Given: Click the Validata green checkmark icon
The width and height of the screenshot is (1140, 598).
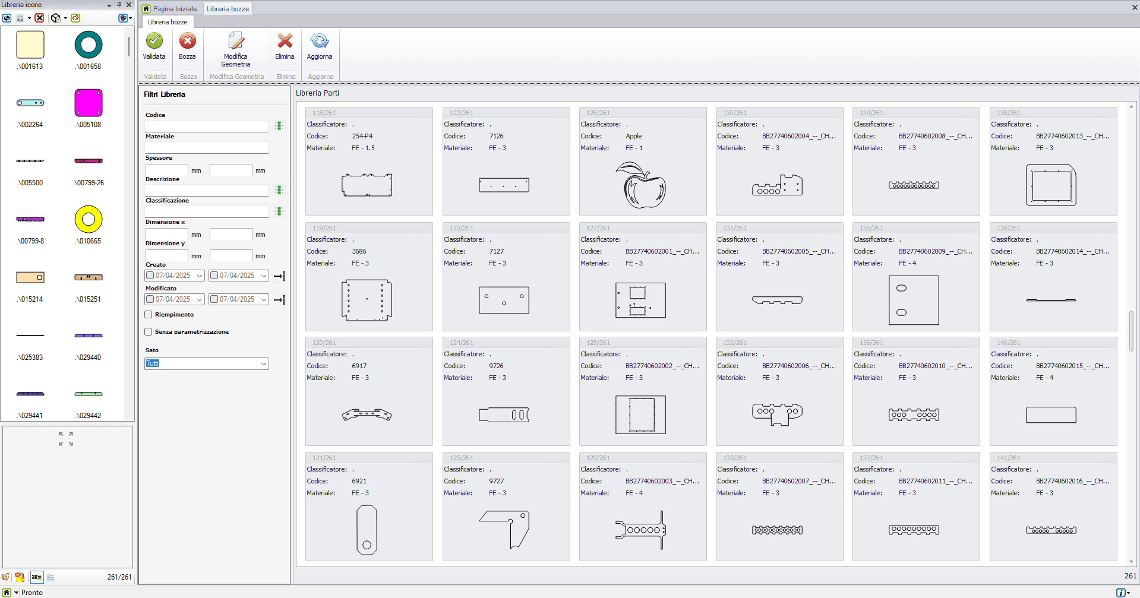Looking at the screenshot, I should 154,42.
